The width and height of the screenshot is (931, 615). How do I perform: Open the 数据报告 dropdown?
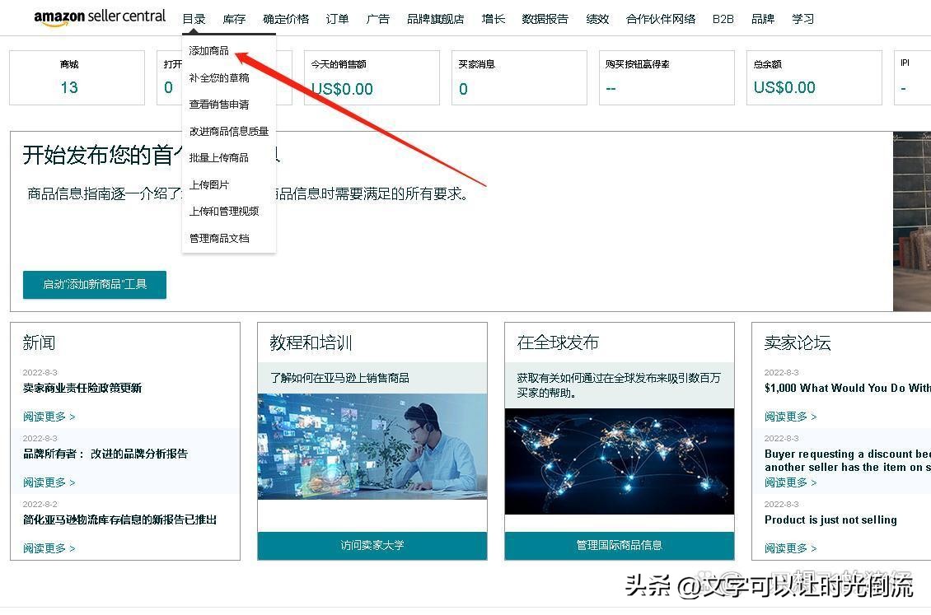point(545,18)
